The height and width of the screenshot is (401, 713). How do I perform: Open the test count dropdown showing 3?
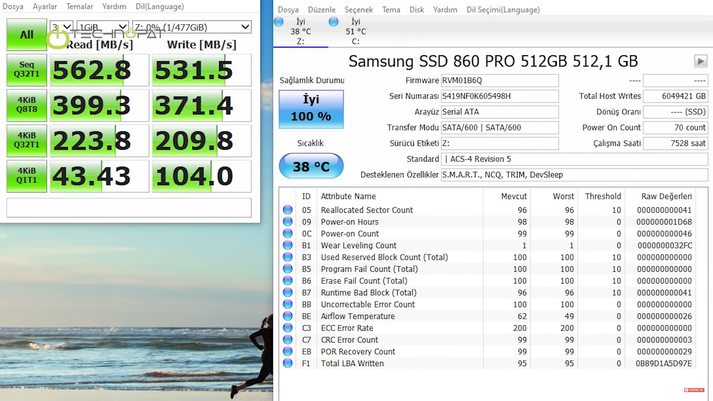[x=61, y=27]
